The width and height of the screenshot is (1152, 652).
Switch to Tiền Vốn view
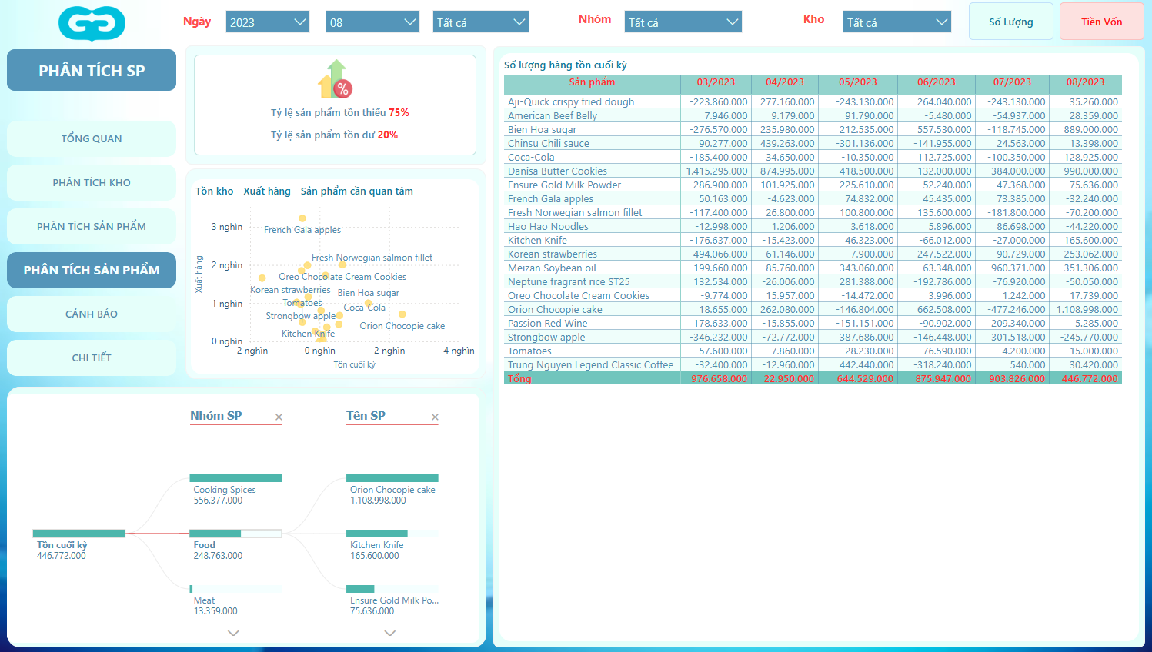point(1101,22)
